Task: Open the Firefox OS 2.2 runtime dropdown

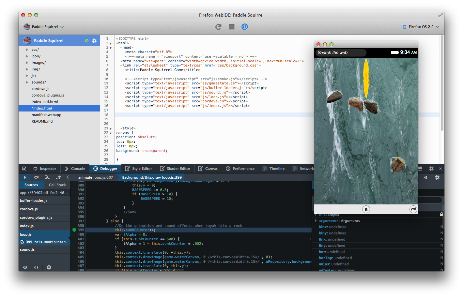Action: tap(421, 27)
